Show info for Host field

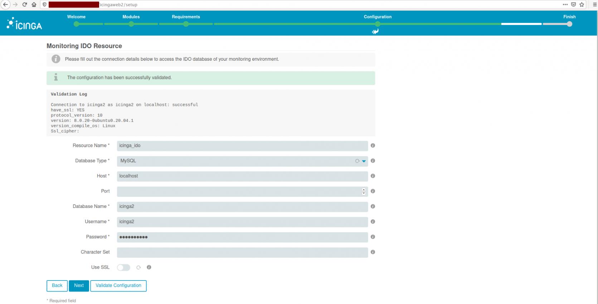(x=373, y=176)
